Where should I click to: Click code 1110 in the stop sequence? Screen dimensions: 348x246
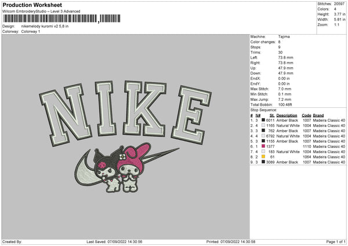pyautogui.click(x=307, y=147)
